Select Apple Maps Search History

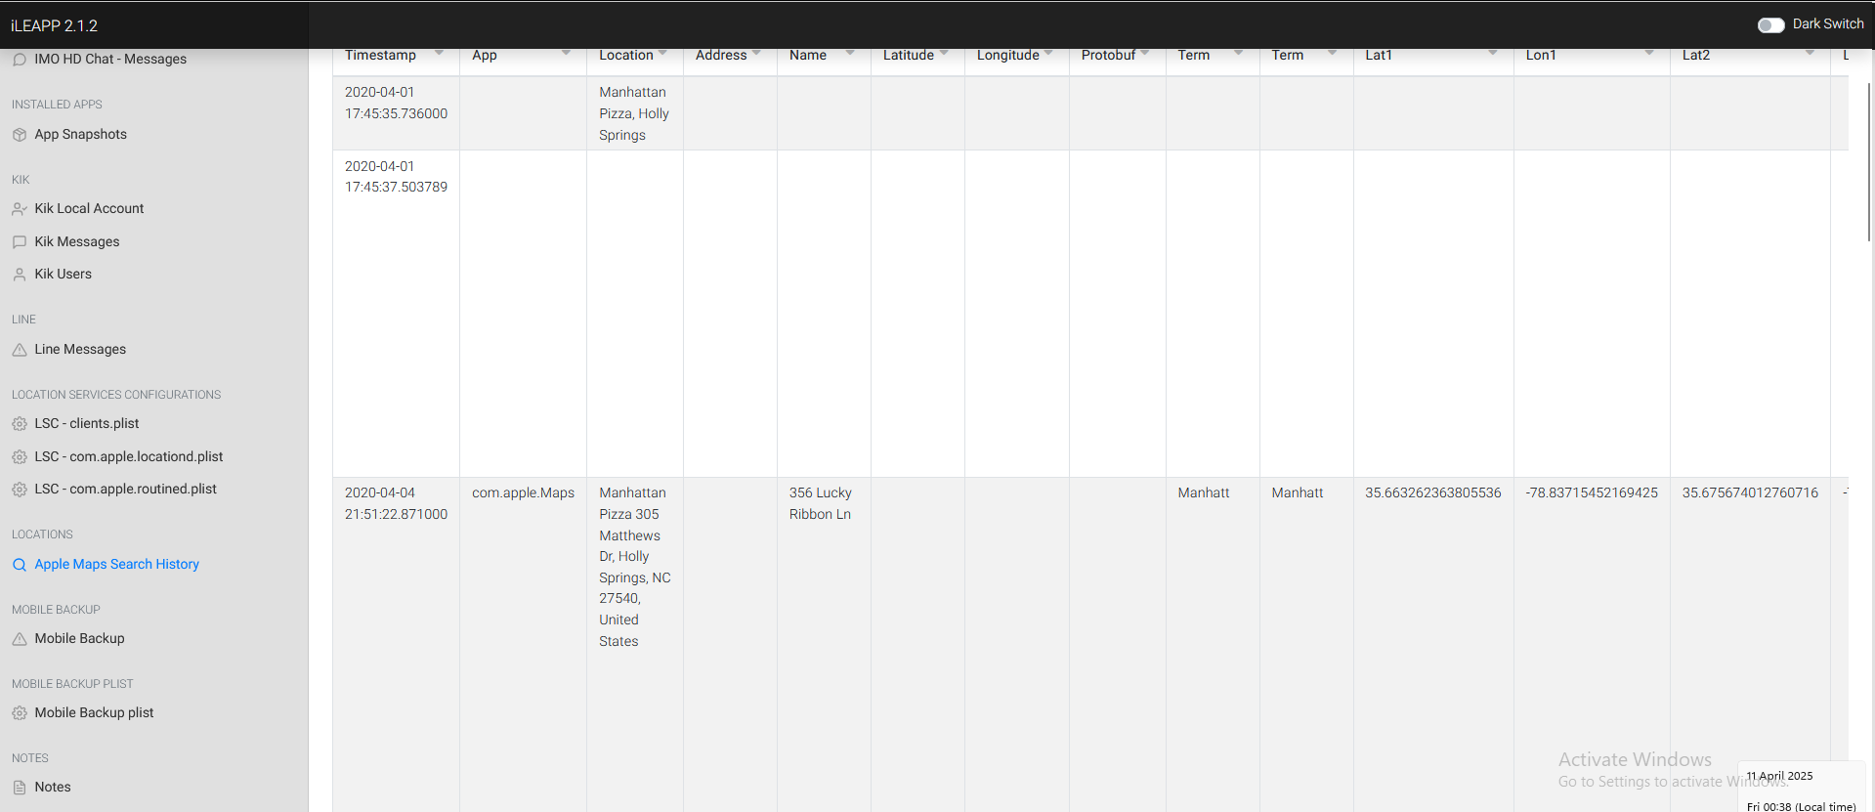pyautogui.click(x=117, y=564)
